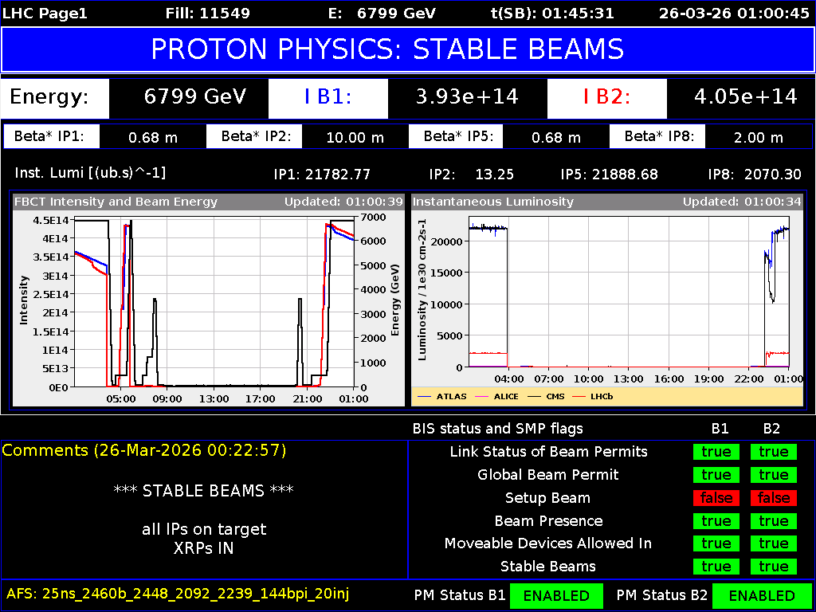Click the PM Status B1 ENABLED indicator

(x=556, y=595)
